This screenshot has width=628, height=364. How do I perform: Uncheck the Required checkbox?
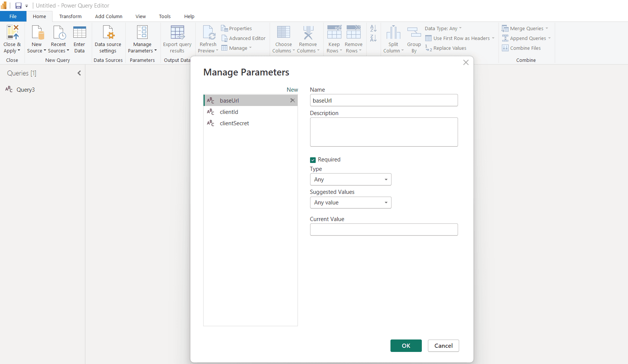313,160
